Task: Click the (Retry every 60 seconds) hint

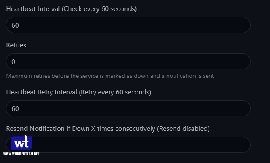Action: tap(115, 92)
